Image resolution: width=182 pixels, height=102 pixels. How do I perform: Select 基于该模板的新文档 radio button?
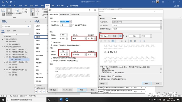(112, 79)
